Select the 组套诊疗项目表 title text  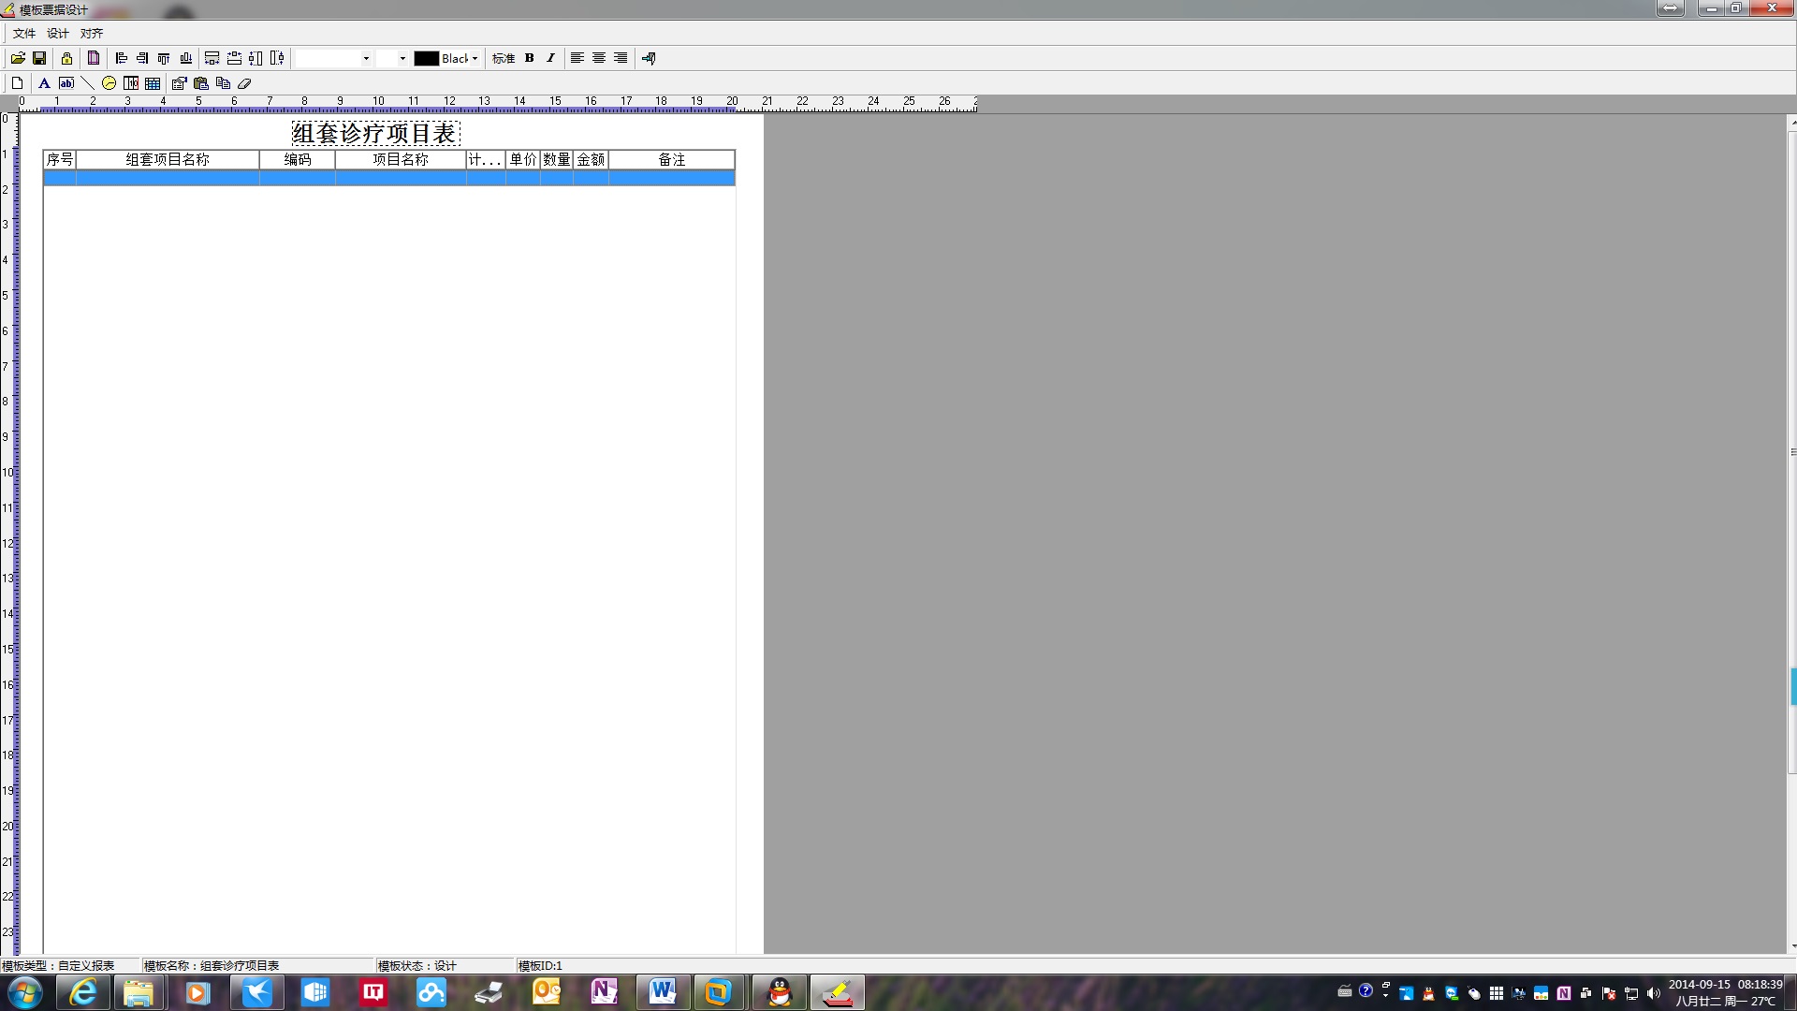[374, 133]
